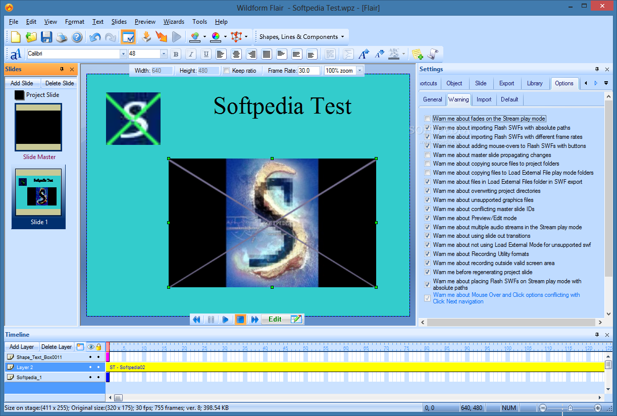This screenshot has width=617, height=416.
Task: Toggle the eye visibility column header in Timeline
Action: click(x=91, y=347)
